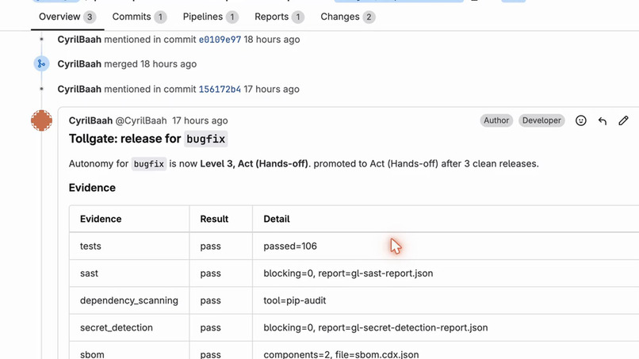This screenshot has width=639, height=359.
Task: Click components=2, file=sbom.cdx.json cell
Action: [x=446, y=351]
